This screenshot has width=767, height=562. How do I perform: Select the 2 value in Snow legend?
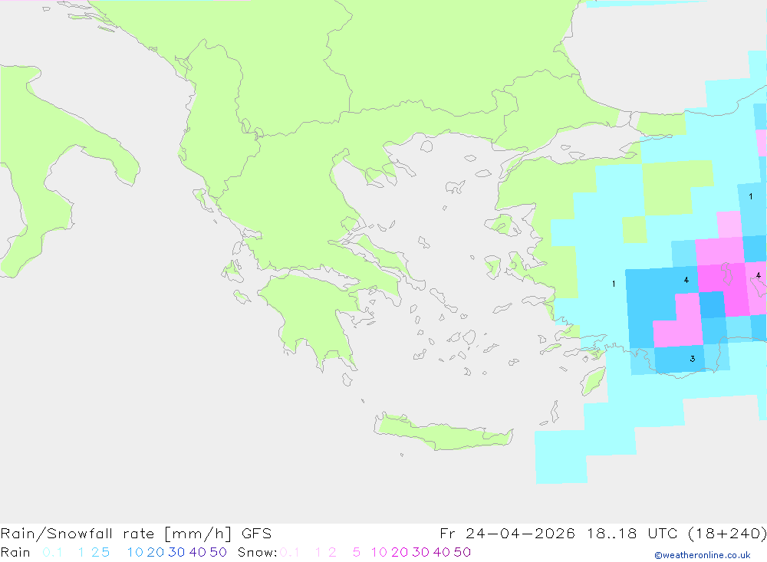tap(332, 552)
